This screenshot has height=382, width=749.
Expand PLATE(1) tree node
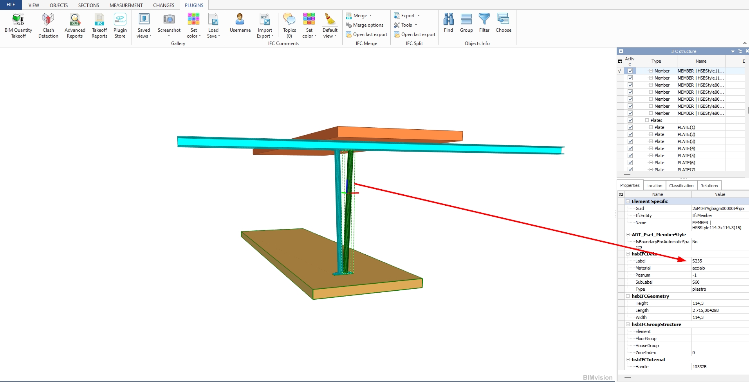click(x=651, y=127)
